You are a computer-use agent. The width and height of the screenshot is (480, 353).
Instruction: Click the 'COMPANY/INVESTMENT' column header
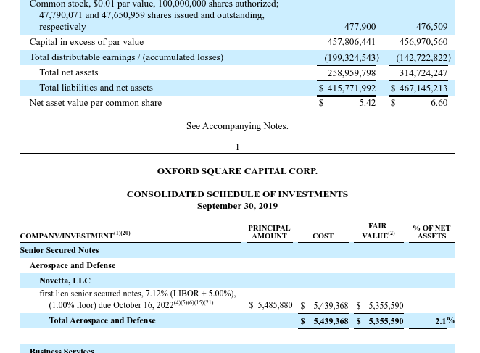tap(75, 235)
